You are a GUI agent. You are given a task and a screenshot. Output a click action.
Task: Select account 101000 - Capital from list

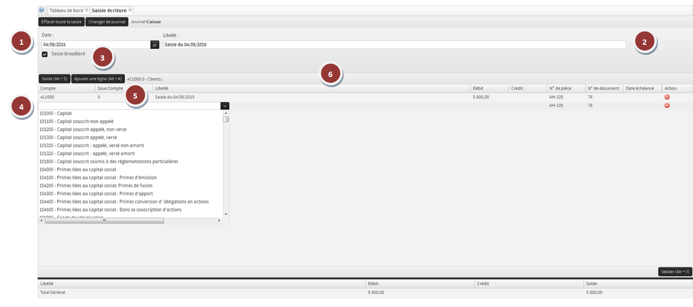pos(55,114)
